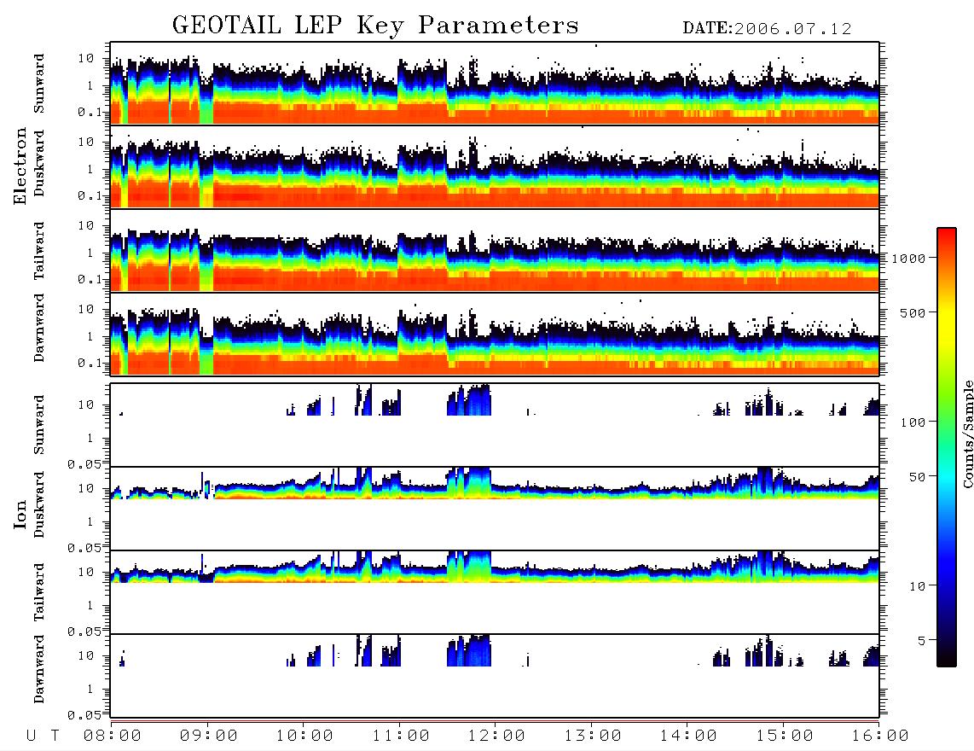
Task: Click the Electron Duskward spectrogram panel
Action: (x=495, y=166)
